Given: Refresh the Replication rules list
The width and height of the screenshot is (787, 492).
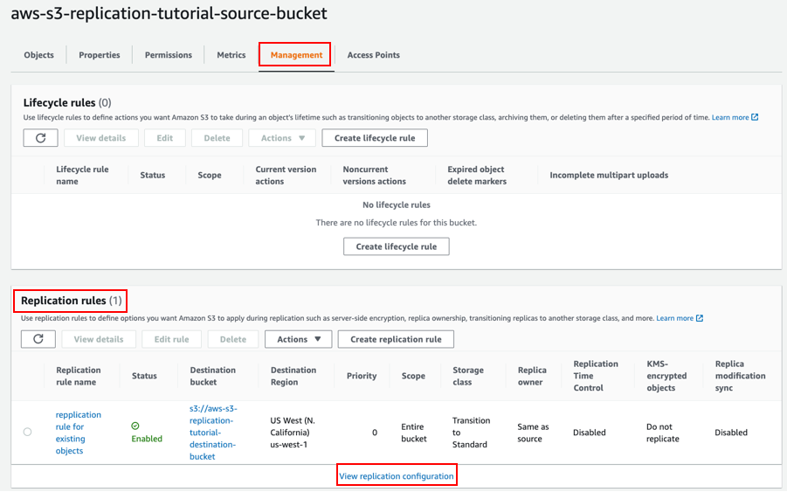Looking at the screenshot, I should tap(38, 339).
